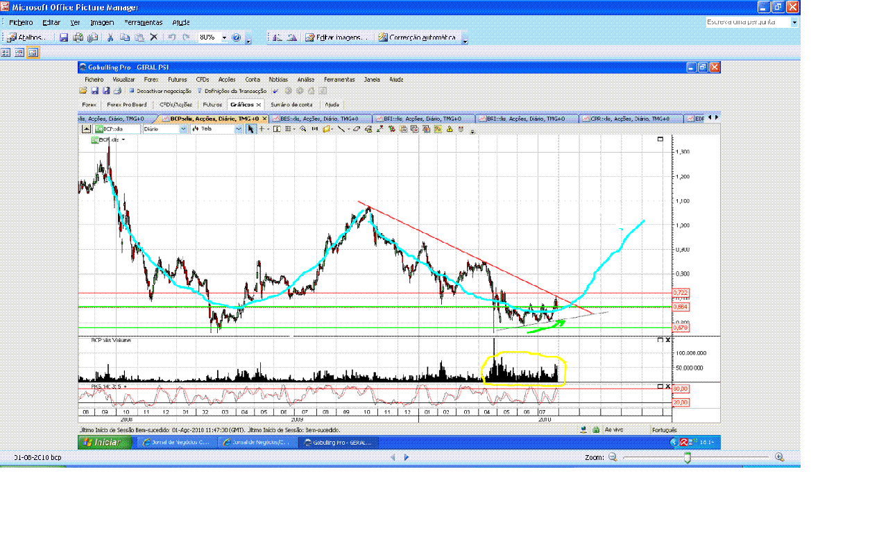Image resolution: width=888 pixels, height=537 pixels.
Task: Select the arrow pointer tool in chart toolbar
Action: click(x=250, y=129)
